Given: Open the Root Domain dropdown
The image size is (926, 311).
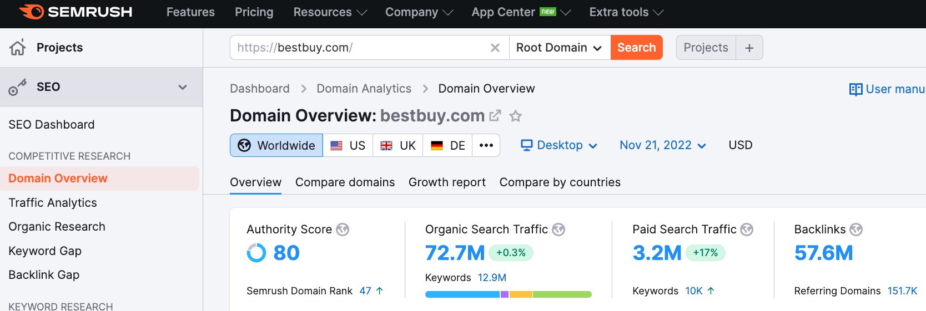Looking at the screenshot, I should [x=559, y=48].
